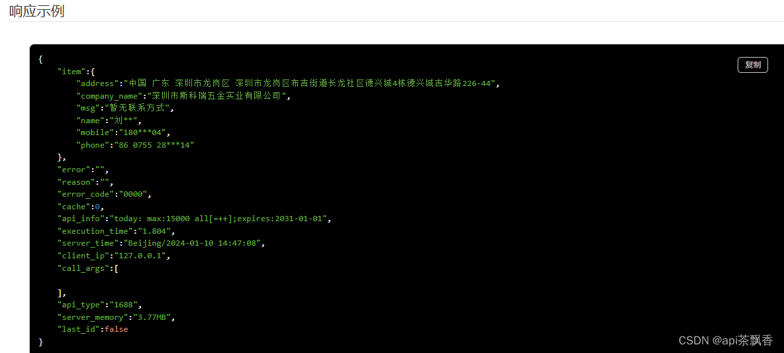Click the "cache" value 0

(x=97, y=207)
